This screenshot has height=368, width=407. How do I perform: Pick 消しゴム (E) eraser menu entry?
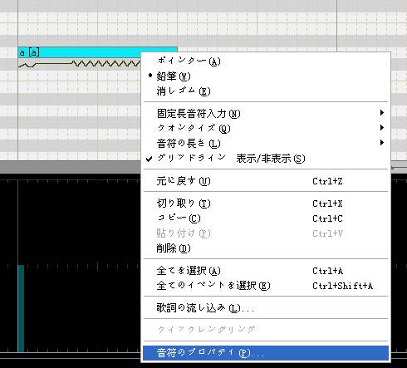coord(266,91)
